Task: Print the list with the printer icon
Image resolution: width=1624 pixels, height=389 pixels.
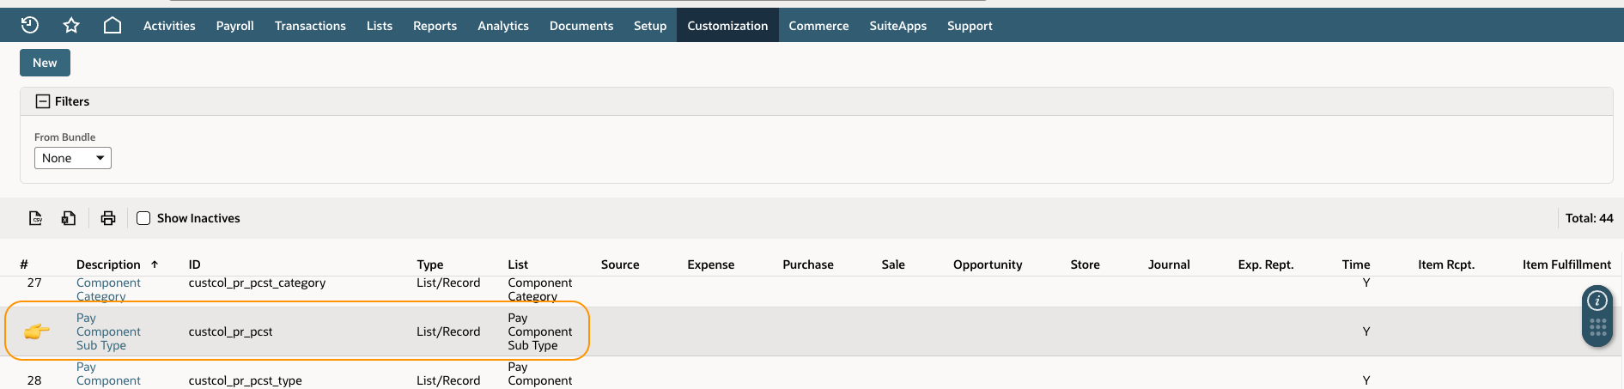Action: tap(108, 218)
